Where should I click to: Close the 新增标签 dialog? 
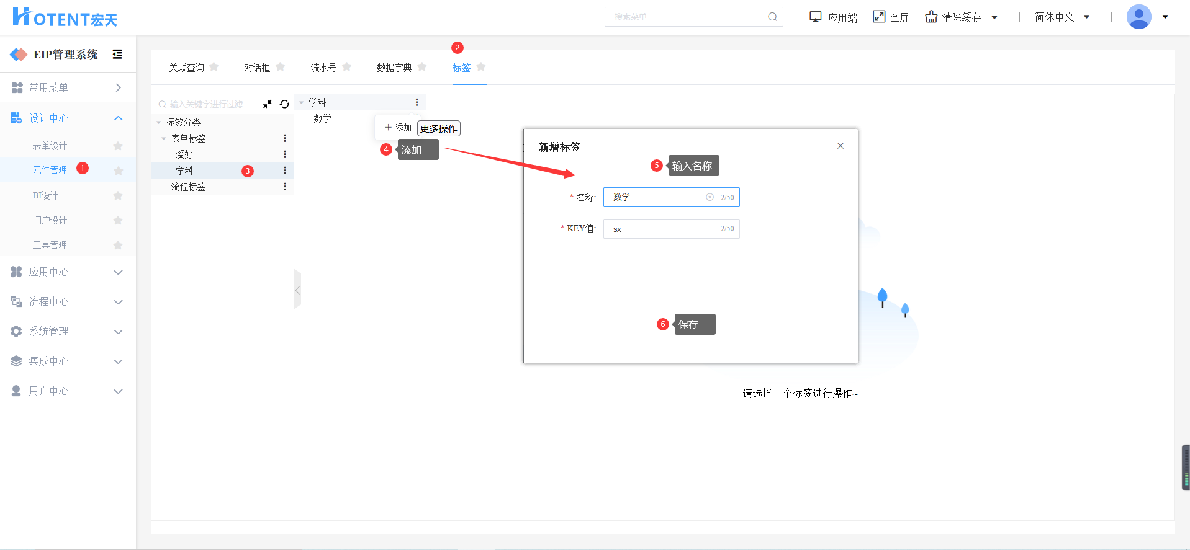click(x=841, y=146)
